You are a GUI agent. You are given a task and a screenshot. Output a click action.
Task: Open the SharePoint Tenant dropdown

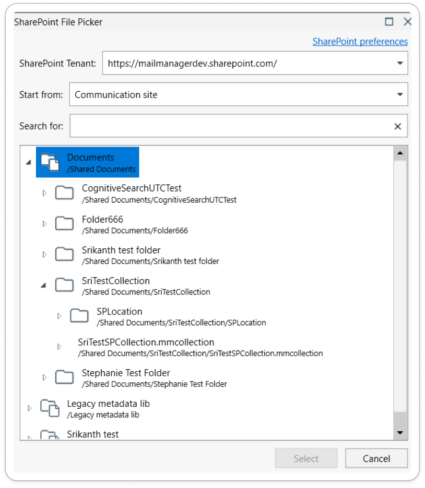click(400, 63)
